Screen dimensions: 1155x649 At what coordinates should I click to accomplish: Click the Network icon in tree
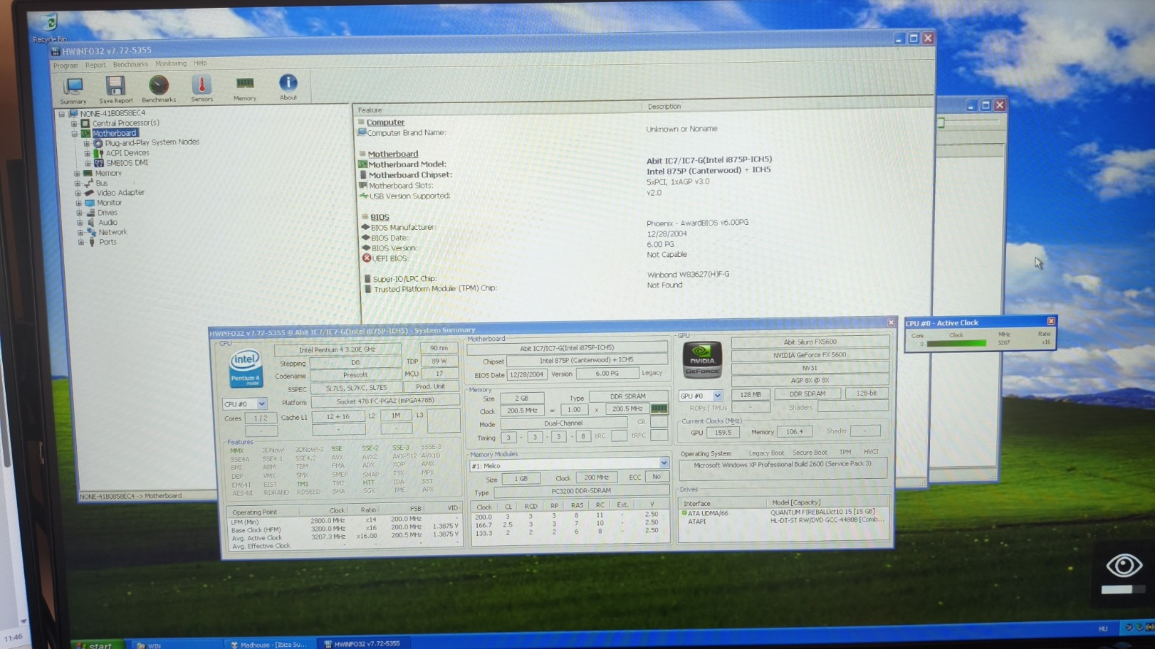click(91, 233)
